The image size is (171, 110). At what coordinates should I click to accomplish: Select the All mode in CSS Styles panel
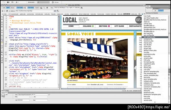[155, 11]
